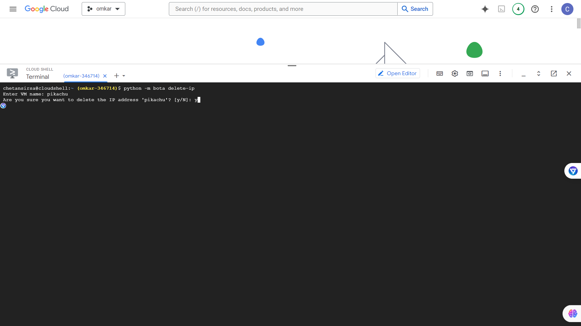Image resolution: width=581 pixels, height=326 pixels.
Task: Toggle the on-screen keyboard icon
Action: click(440, 74)
